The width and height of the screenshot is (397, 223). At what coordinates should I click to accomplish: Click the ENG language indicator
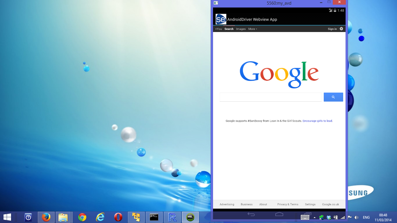coord(366,217)
